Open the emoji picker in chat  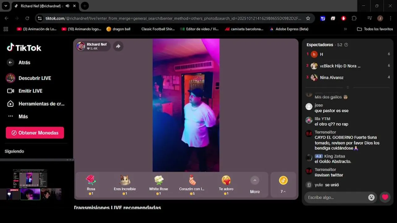tap(371, 197)
